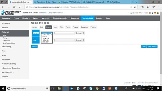Image resolution: width=162 pixels, height=91 pixels.
Task: Open PowerPoint from the taskbar
Action: (x=110, y=88)
